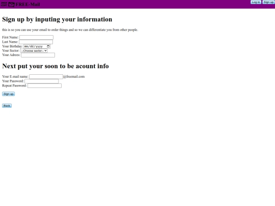Focus the Last Name input field
Image resolution: width=275 pixels, height=206 pixels.
pos(36,42)
